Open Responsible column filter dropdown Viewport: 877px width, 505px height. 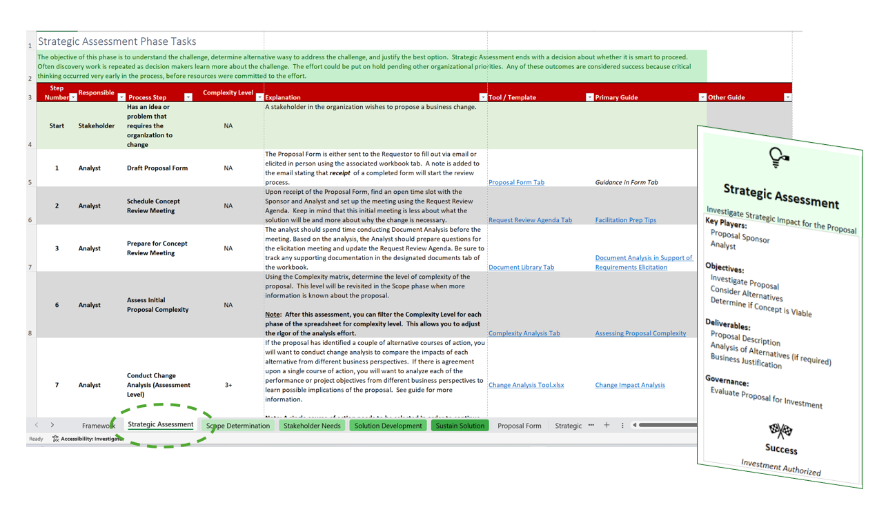[x=122, y=97]
